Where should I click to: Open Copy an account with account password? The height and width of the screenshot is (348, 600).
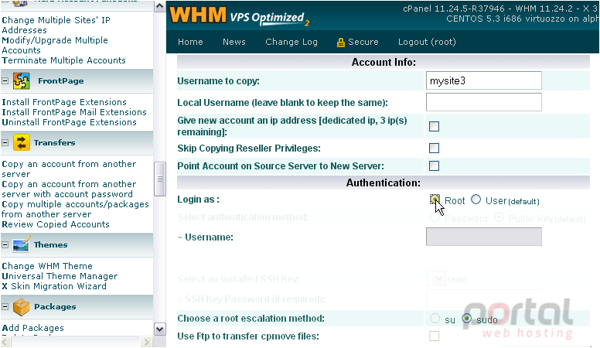click(69, 189)
